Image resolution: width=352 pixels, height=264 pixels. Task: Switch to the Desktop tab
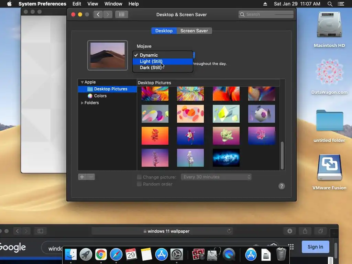click(164, 31)
